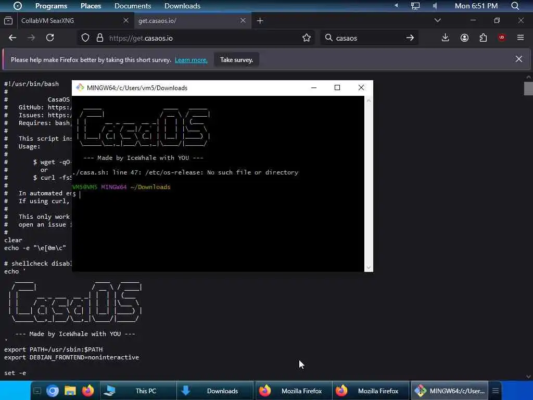Click the Firefox page scrollbar thumb

528,89
